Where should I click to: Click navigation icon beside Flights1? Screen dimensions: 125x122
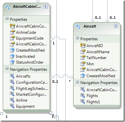point(83,102)
